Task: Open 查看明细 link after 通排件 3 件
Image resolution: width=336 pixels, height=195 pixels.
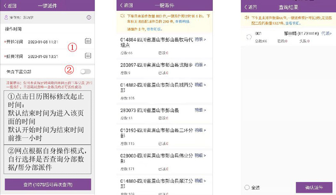Action: pyautogui.click(x=154, y=29)
